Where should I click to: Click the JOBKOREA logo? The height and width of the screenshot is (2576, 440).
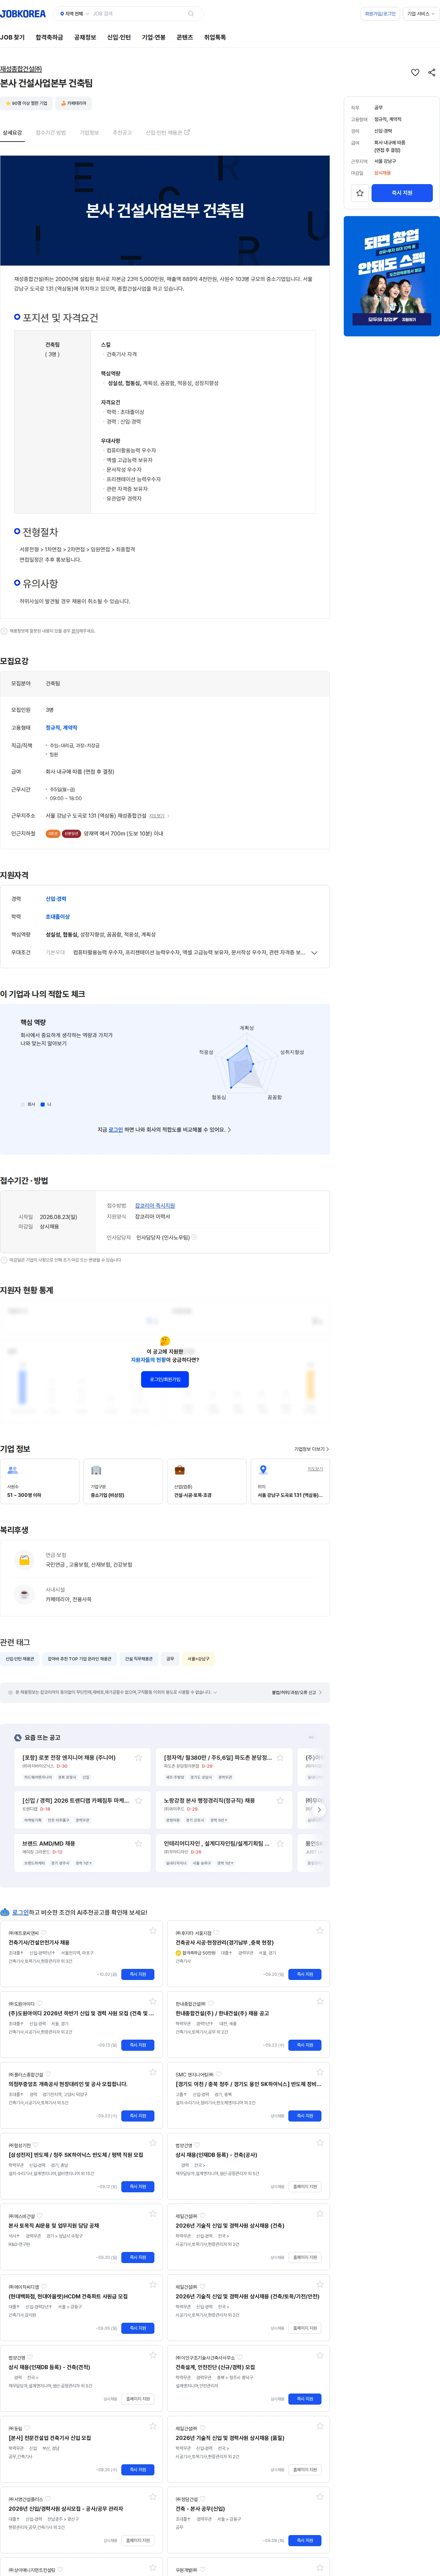click(x=23, y=14)
